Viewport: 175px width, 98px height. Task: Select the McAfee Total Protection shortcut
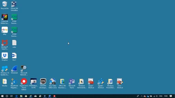pyautogui.click(x=5, y=45)
